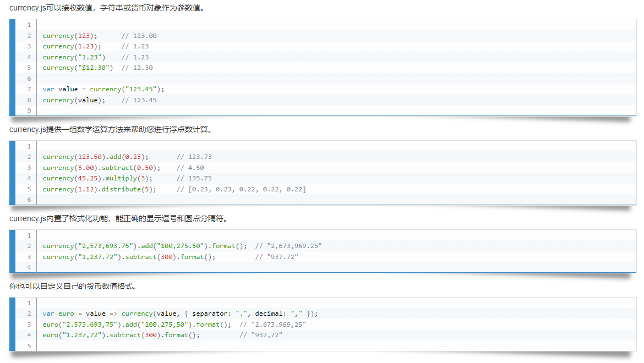Click the line 'var value = currency("123.45");'
The height and width of the screenshot is (363, 644).
(x=103, y=89)
